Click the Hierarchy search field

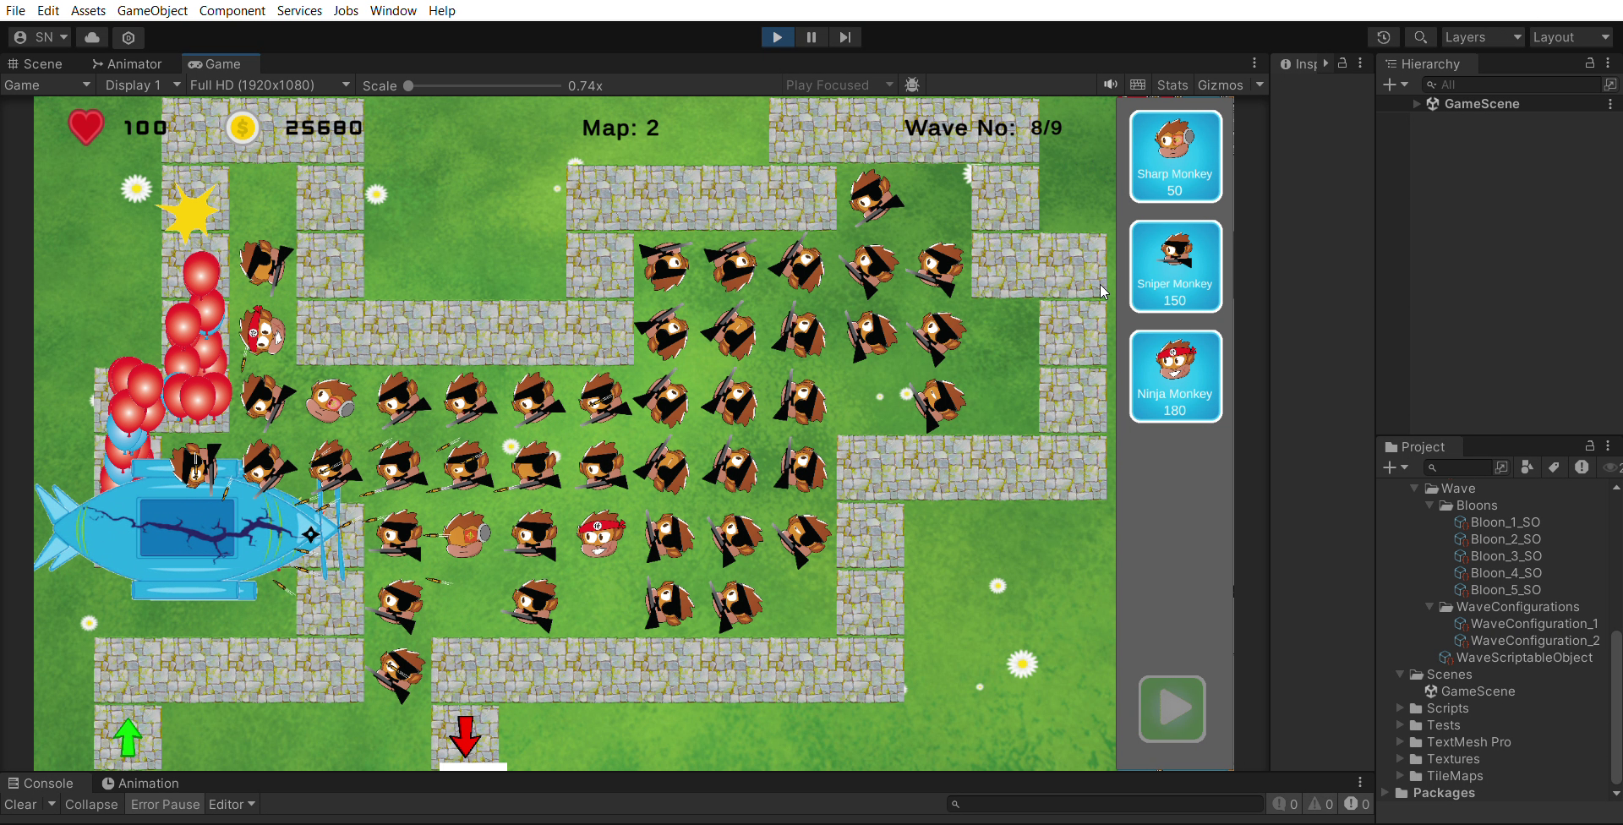1511,85
